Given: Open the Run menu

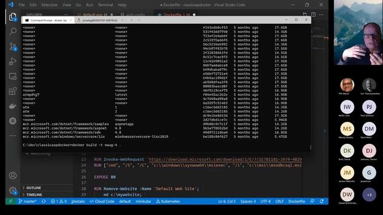Looking at the screenshot, I should 89,5.
